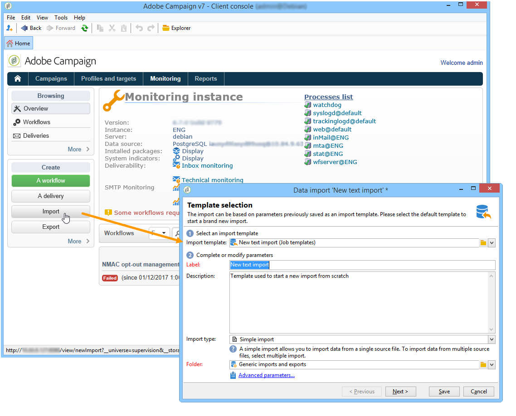Open Technical monitoring link

tap(212, 180)
